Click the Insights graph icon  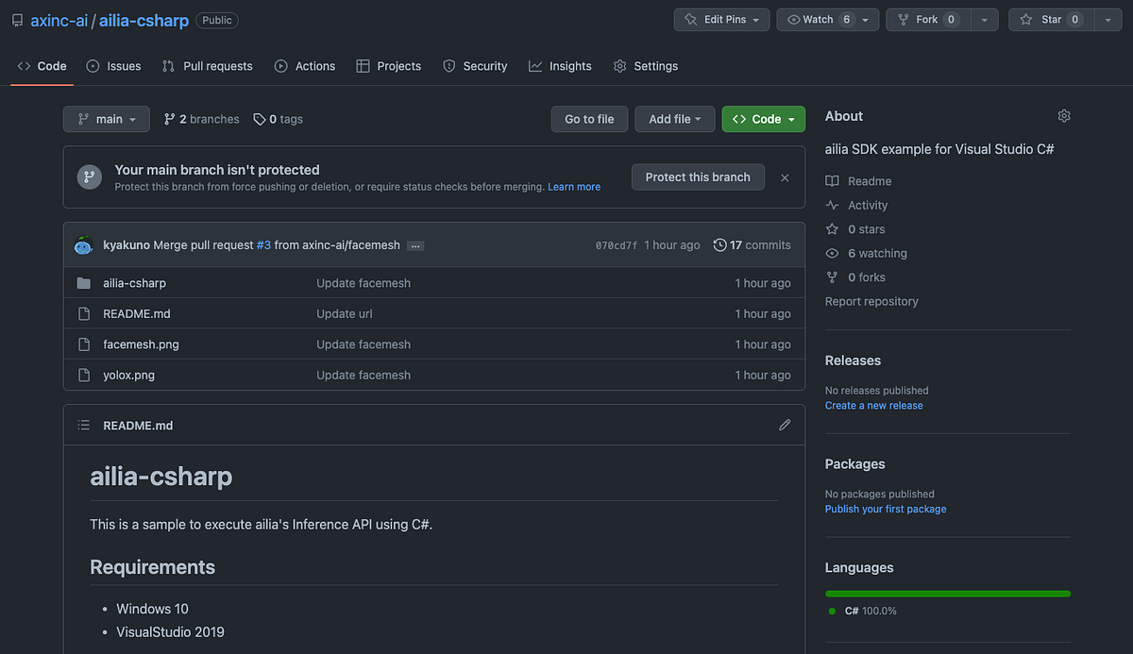[533, 66]
